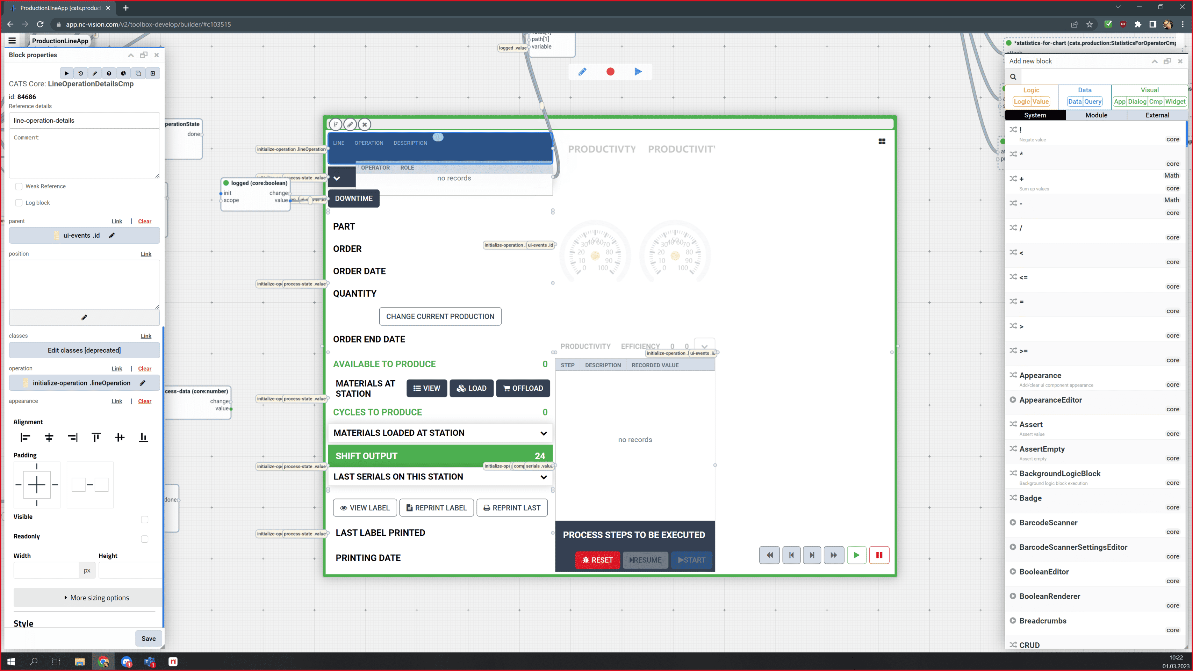1193x671 pixels.
Task: Toggle the Logic category filter in Add new block
Action: (1021, 101)
